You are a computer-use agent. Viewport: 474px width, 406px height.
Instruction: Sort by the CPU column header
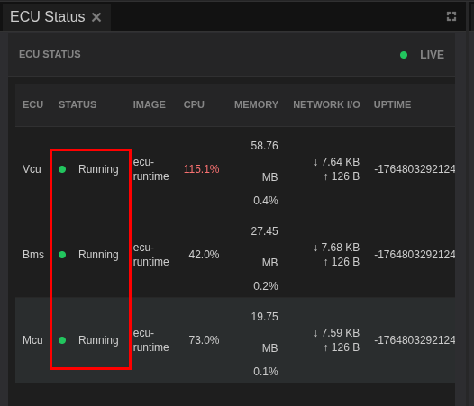click(194, 104)
